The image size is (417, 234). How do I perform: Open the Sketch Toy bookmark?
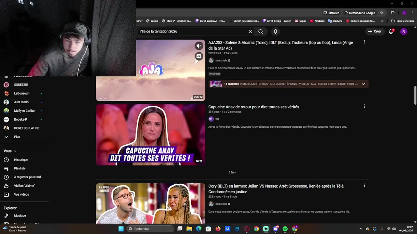(244, 21)
